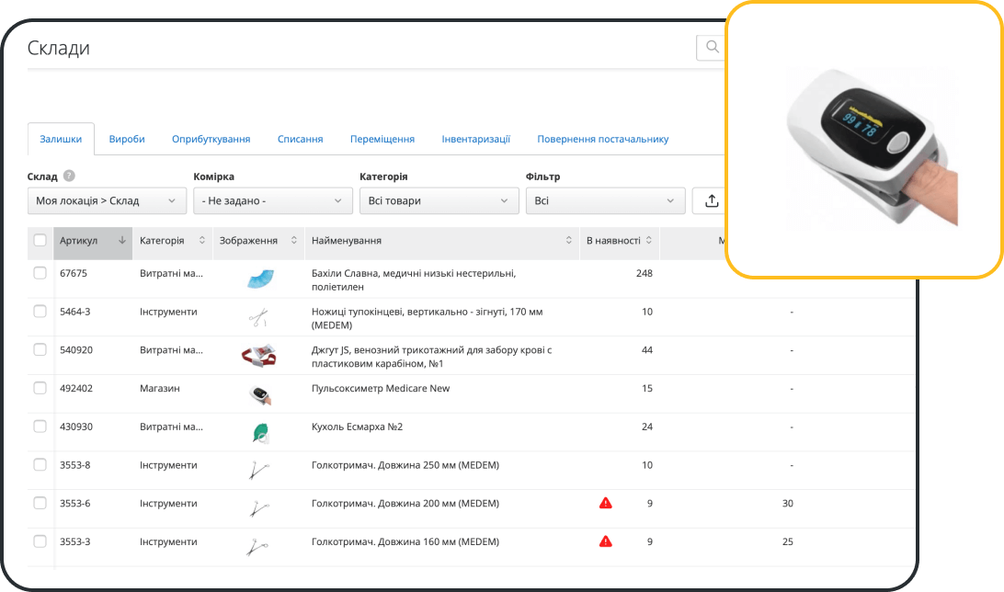This screenshot has height=592, width=1004.
Task: Click warning icon in row 3553-3
Action: click(x=605, y=541)
